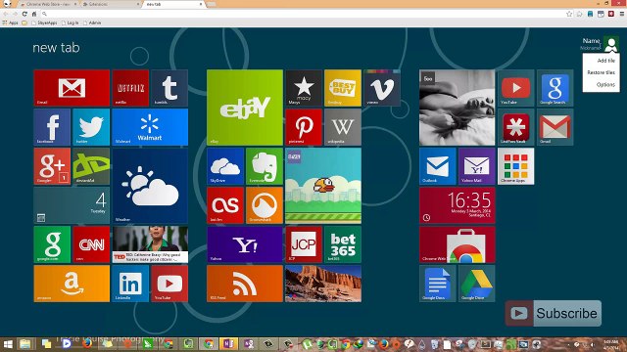Click the browser address bar
This screenshot has width=627, height=352.
[x=304, y=14]
